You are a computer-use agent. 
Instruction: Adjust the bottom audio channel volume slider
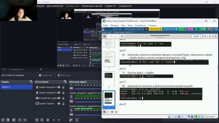[88, 115]
